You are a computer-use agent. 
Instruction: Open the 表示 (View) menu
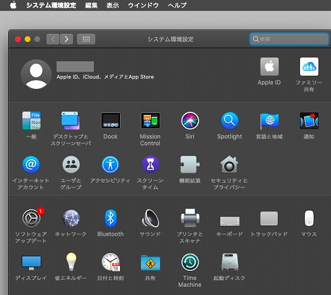112,6
